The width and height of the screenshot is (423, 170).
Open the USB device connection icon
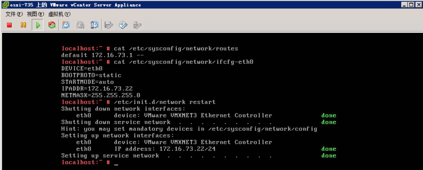pos(137,25)
